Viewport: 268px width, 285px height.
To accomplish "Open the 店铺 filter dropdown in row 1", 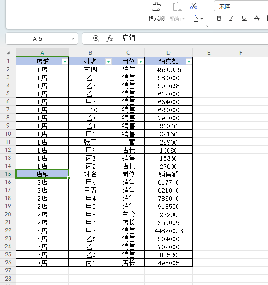I will click(65, 62).
